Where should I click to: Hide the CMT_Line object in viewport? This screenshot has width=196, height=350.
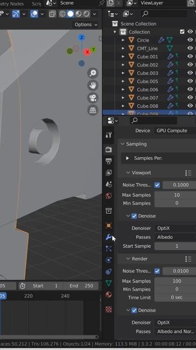[x=190, y=48]
